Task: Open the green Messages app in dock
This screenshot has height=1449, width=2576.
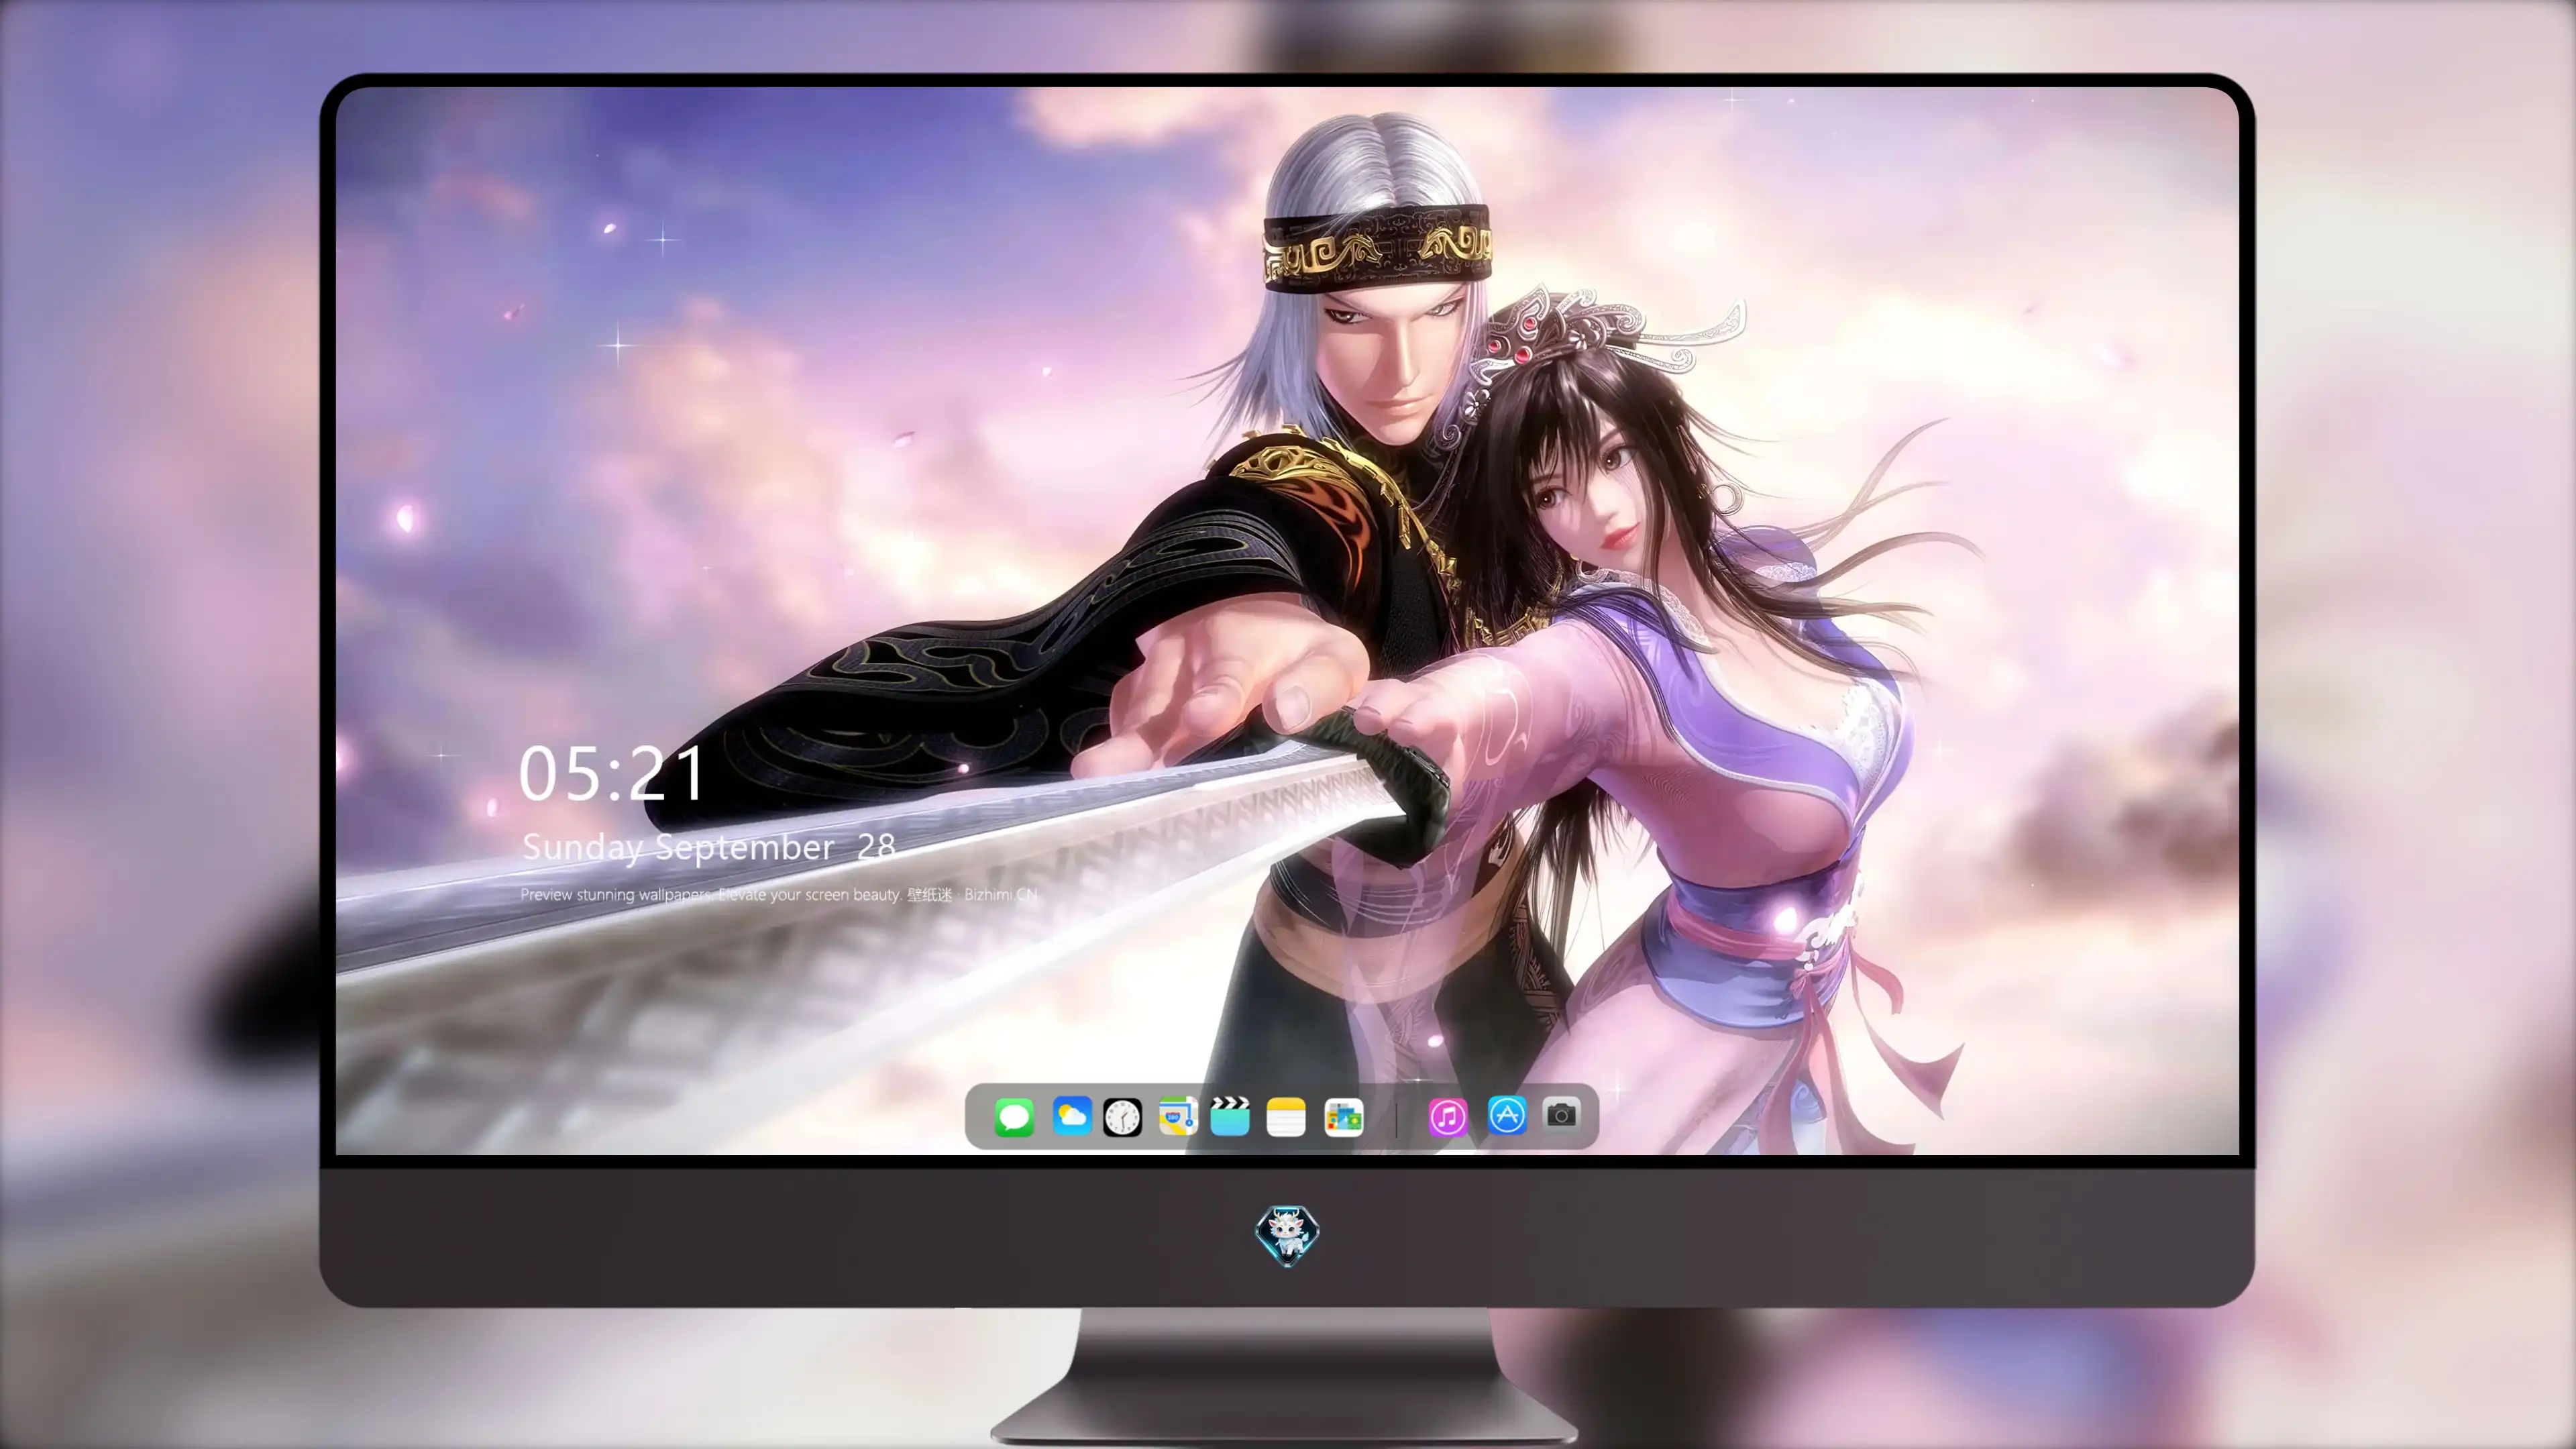Action: coord(1014,1117)
